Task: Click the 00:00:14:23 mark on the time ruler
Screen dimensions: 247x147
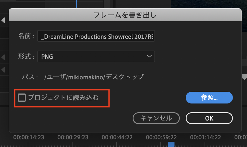Action: 29,137
